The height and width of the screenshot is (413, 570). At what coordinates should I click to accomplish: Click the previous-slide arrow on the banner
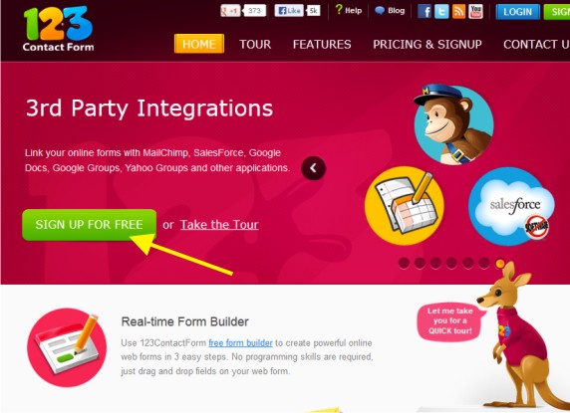pyautogui.click(x=313, y=168)
